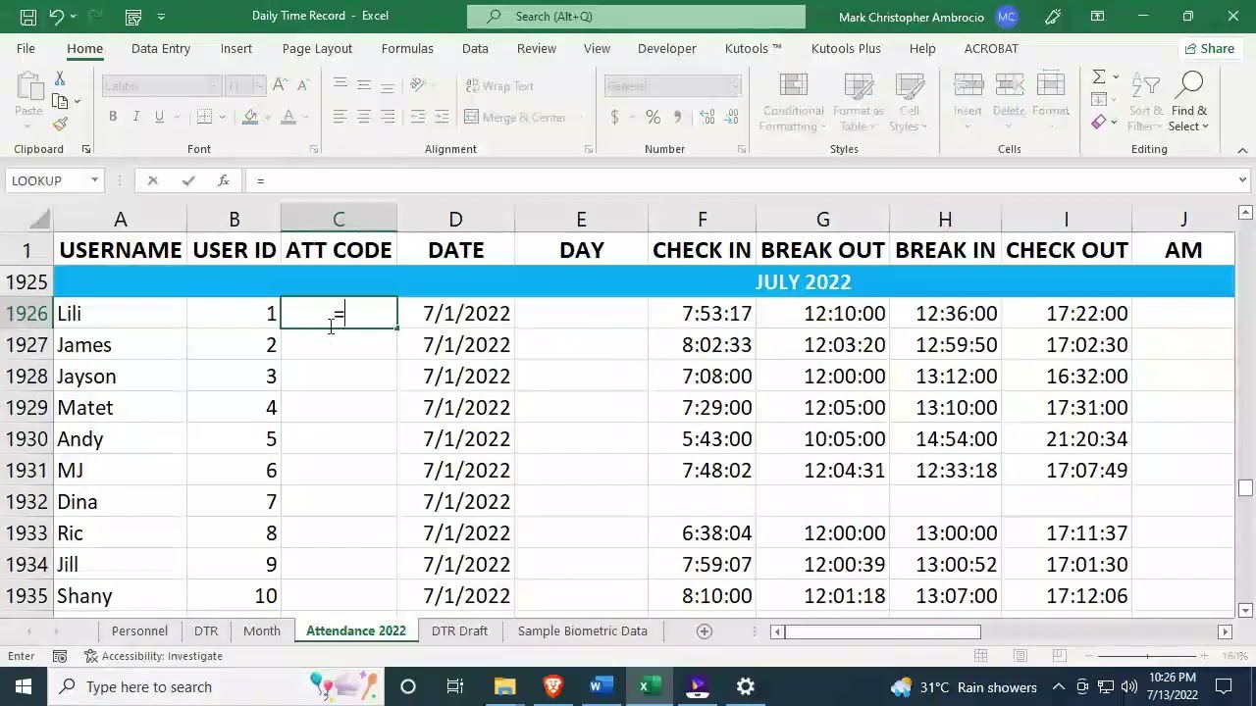Toggle Italic formatting

(136, 118)
